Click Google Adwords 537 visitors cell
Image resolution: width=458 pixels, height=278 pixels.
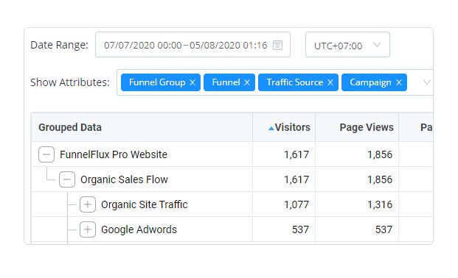(284, 229)
